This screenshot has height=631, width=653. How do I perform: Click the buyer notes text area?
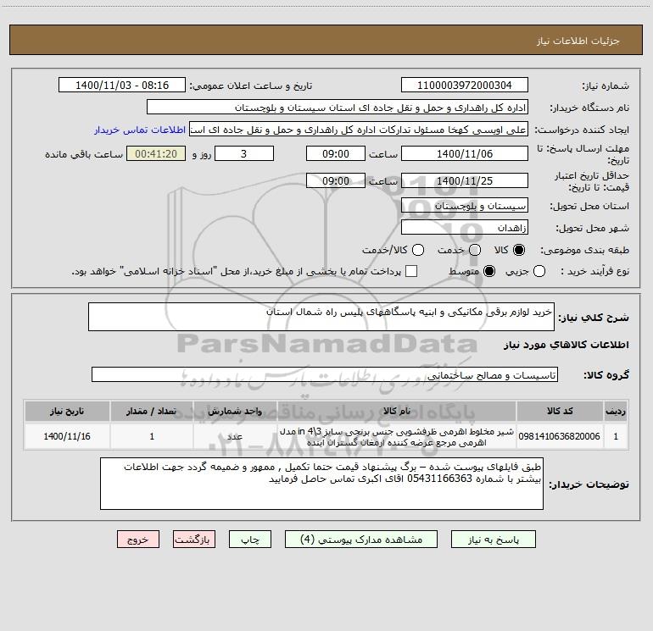click(321, 484)
